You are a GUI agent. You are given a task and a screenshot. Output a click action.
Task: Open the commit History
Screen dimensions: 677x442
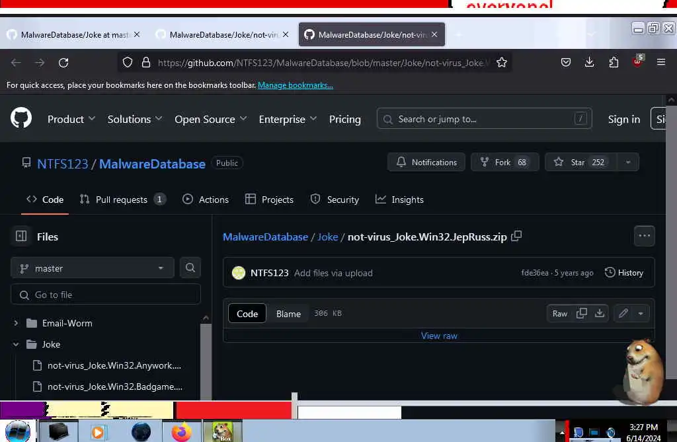coord(624,272)
